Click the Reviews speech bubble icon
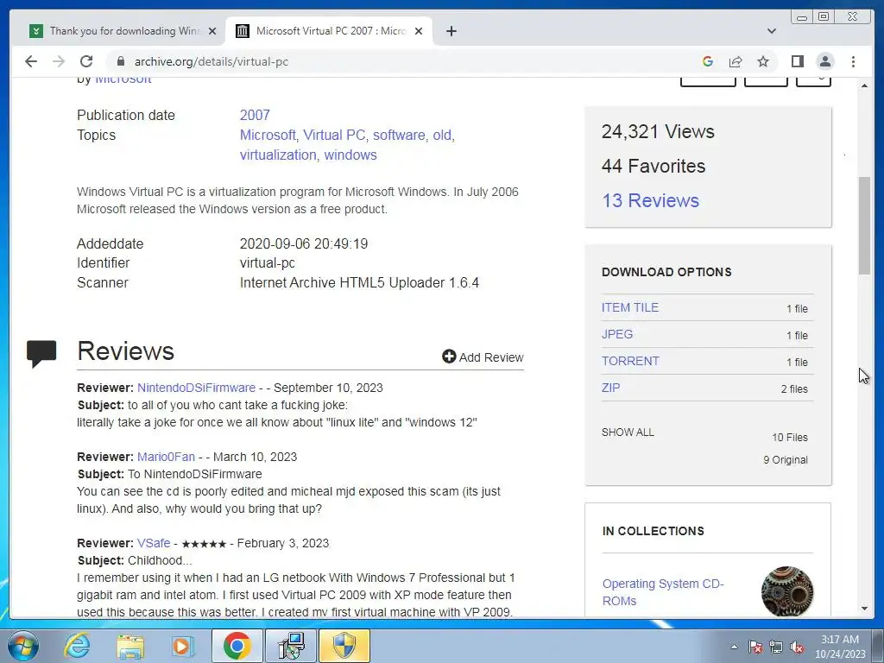This screenshot has width=884, height=663. point(41,354)
